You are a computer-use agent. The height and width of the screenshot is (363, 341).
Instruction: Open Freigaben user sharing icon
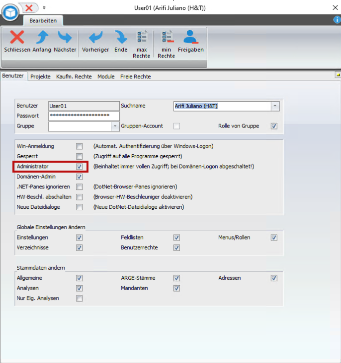pyautogui.click(x=191, y=38)
